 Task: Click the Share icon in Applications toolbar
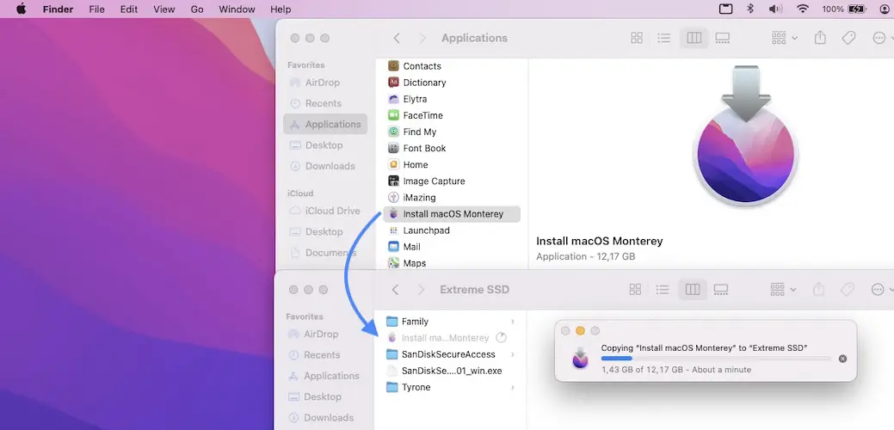click(820, 38)
